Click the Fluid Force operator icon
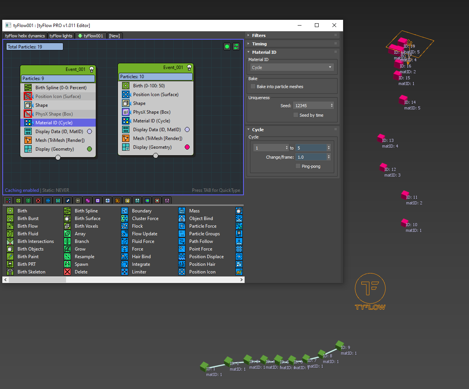The image size is (469, 389). (125, 241)
